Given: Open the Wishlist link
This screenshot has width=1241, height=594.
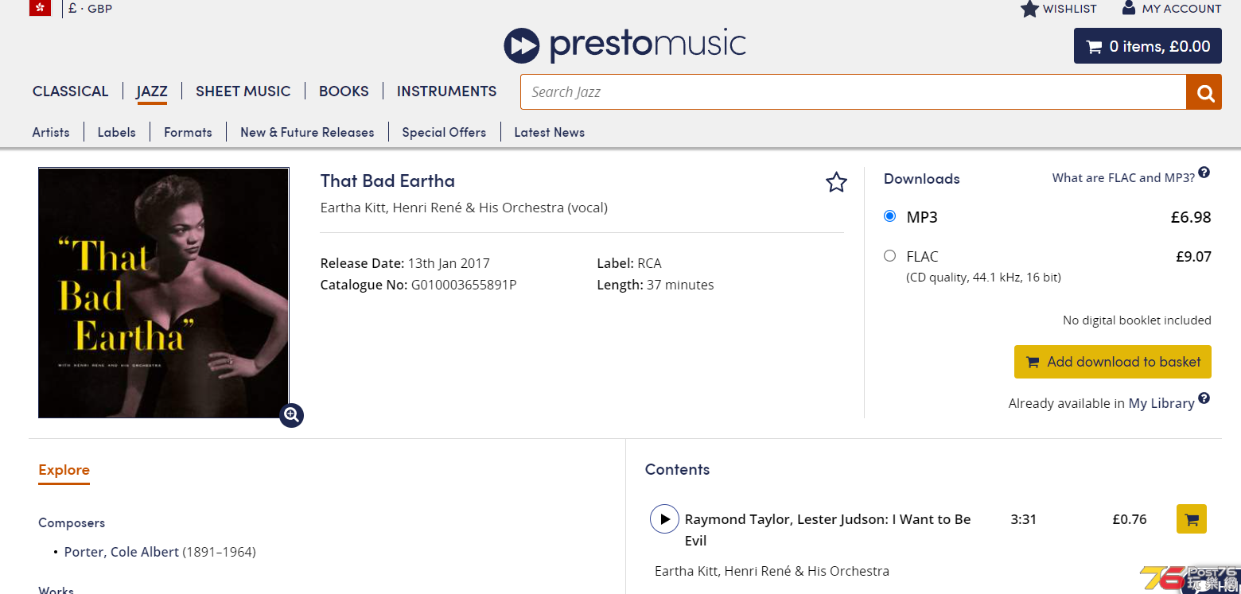Looking at the screenshot, I should [1069, 9].
